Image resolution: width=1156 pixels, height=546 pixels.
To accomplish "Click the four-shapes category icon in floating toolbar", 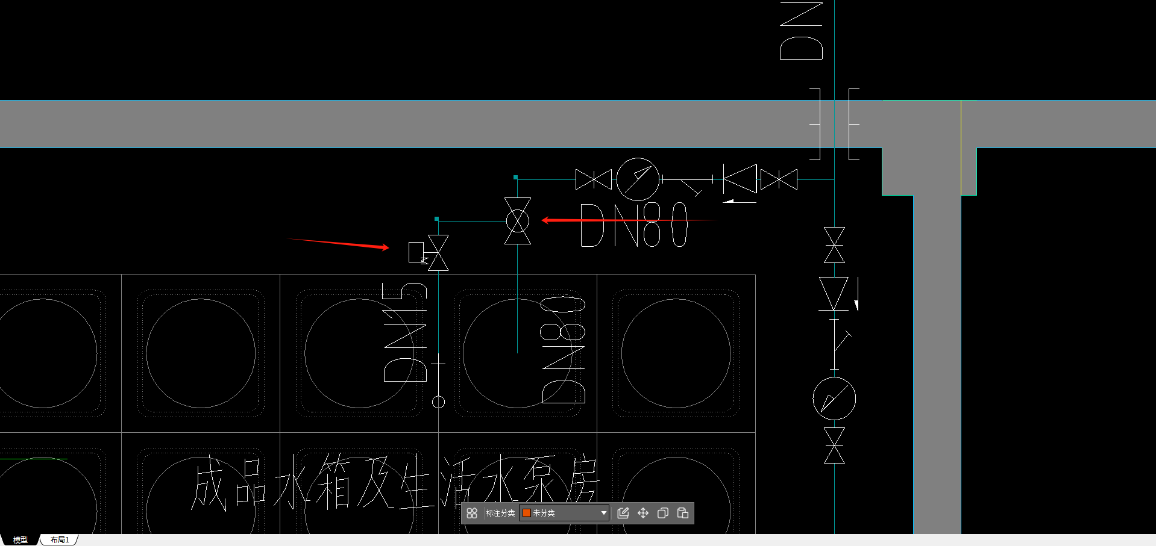I will point(472,513).
